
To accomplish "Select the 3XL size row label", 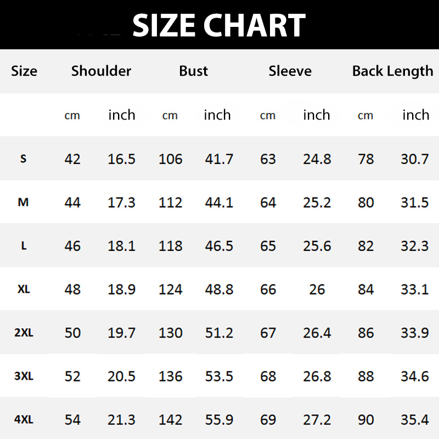I will point(24,376).
